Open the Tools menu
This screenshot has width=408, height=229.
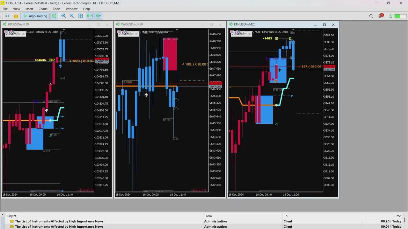57,9
